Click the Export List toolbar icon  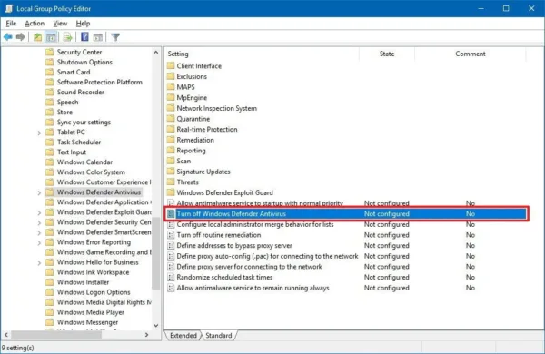coord(67,37)
